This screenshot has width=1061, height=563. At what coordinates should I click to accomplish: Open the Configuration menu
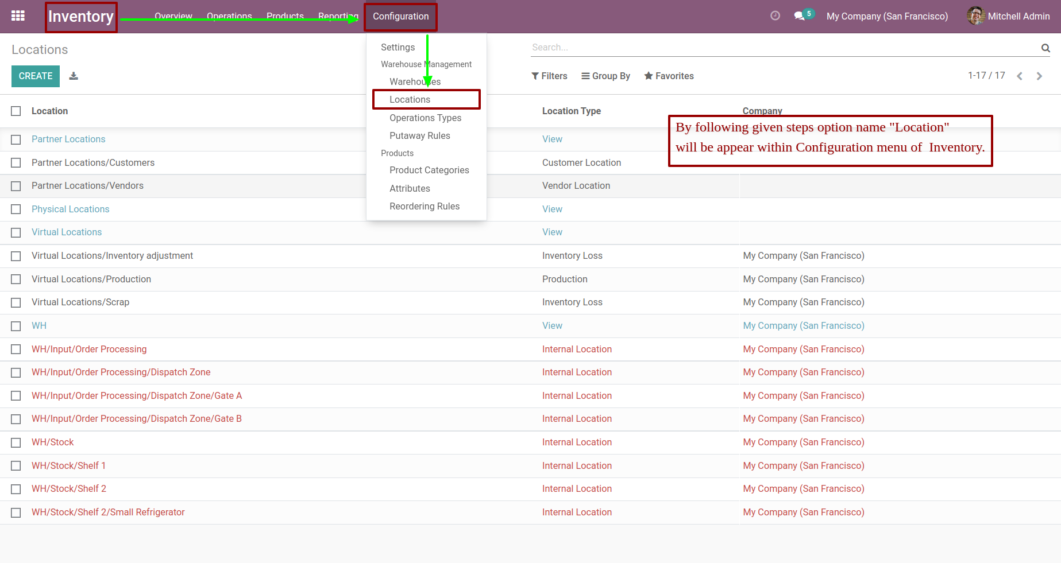pos(400,17)
